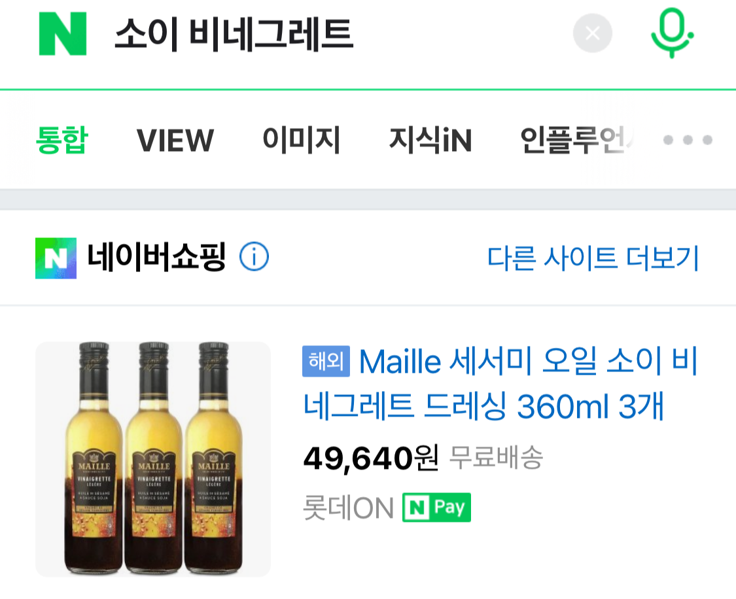736x599 pixels.
Task: Select the 롯데ON seller name
Action: click(348, 508)
